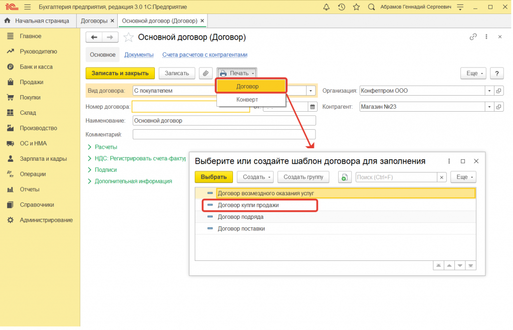
Task: Open the Документы link
Action: pos(139,55)
